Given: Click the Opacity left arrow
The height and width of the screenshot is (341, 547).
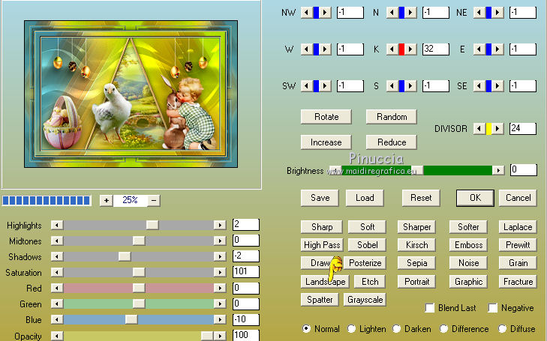Looking at the screenshot, I should (57, 336).
